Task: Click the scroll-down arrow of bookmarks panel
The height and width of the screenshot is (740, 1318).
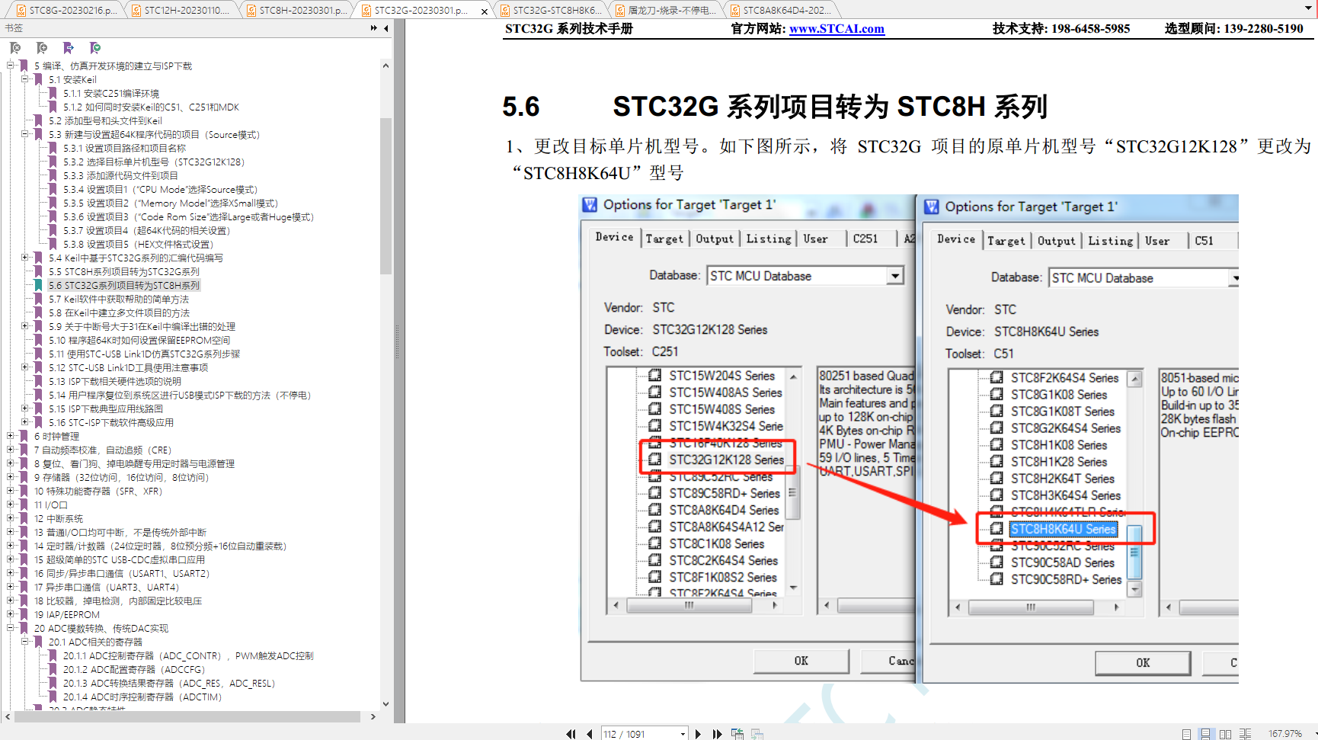Action: tap(385, 704)
